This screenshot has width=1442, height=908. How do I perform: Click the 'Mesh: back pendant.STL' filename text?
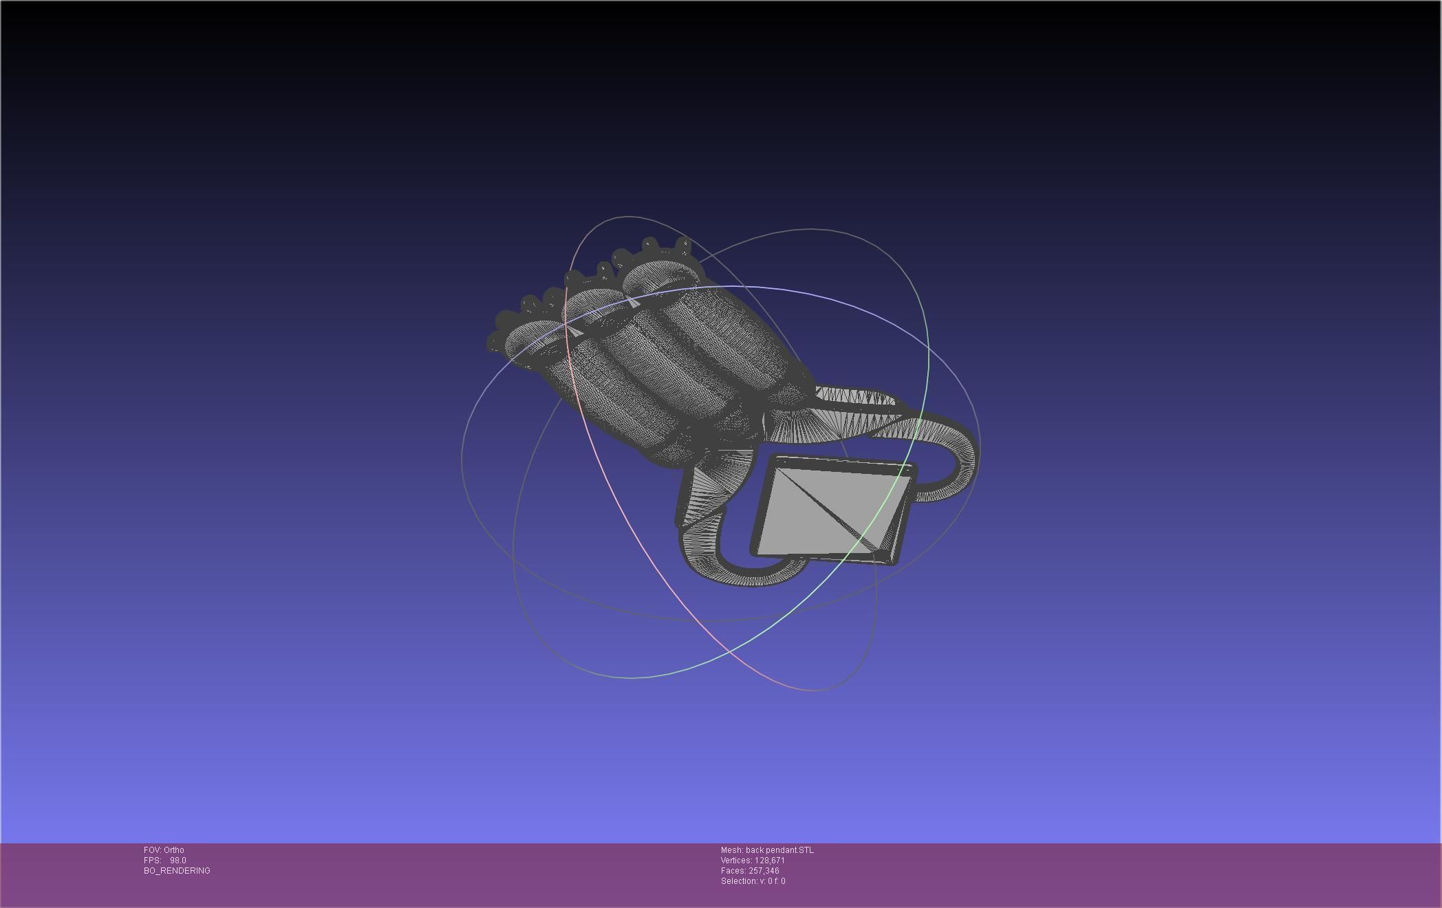coord(767,850)
